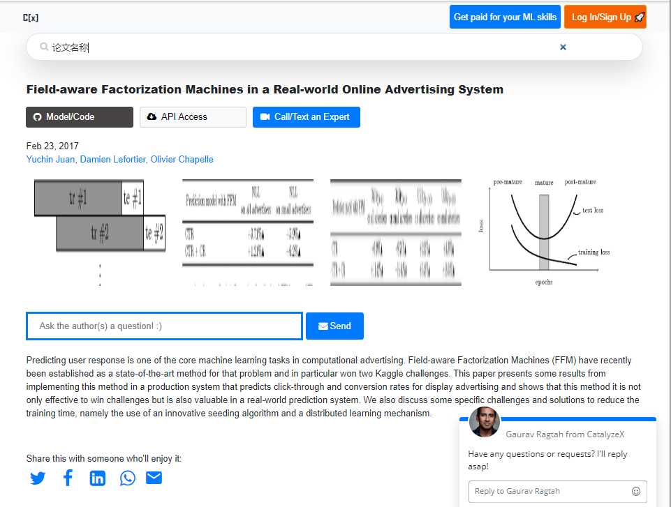Open author Olivier Chapelle's page

[182, 160]
